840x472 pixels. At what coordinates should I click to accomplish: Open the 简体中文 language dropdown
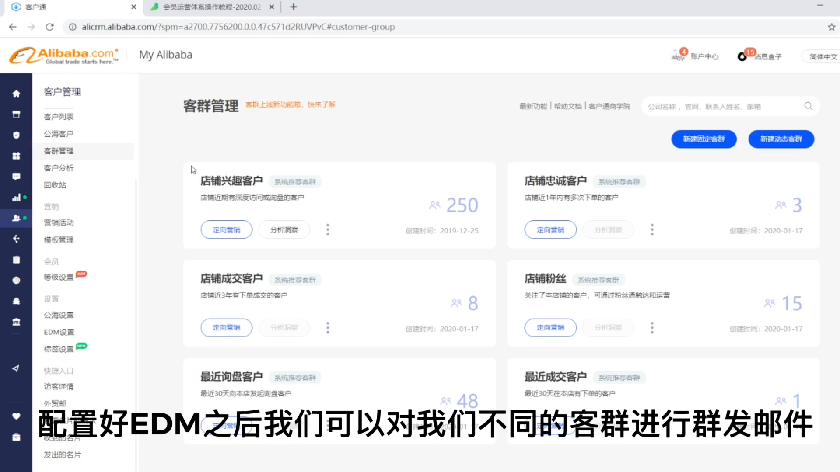823,56
